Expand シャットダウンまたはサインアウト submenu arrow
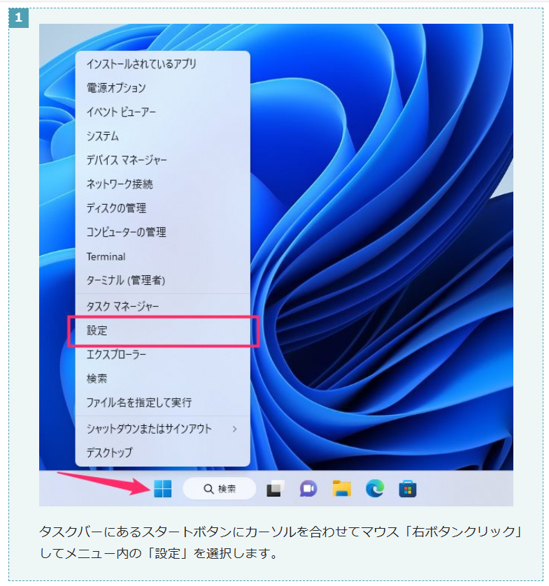 coord(235,429)
